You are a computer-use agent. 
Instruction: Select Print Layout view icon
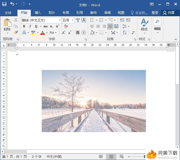(111, 156)
